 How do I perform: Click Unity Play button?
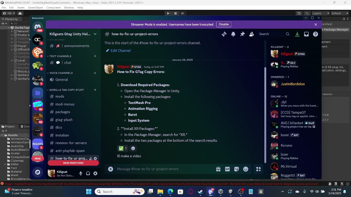pos(168,13)
